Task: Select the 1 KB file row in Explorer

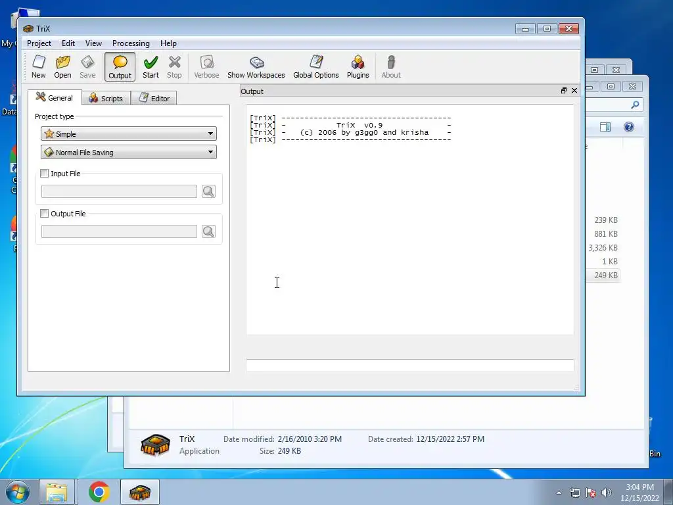Action: 603,262
